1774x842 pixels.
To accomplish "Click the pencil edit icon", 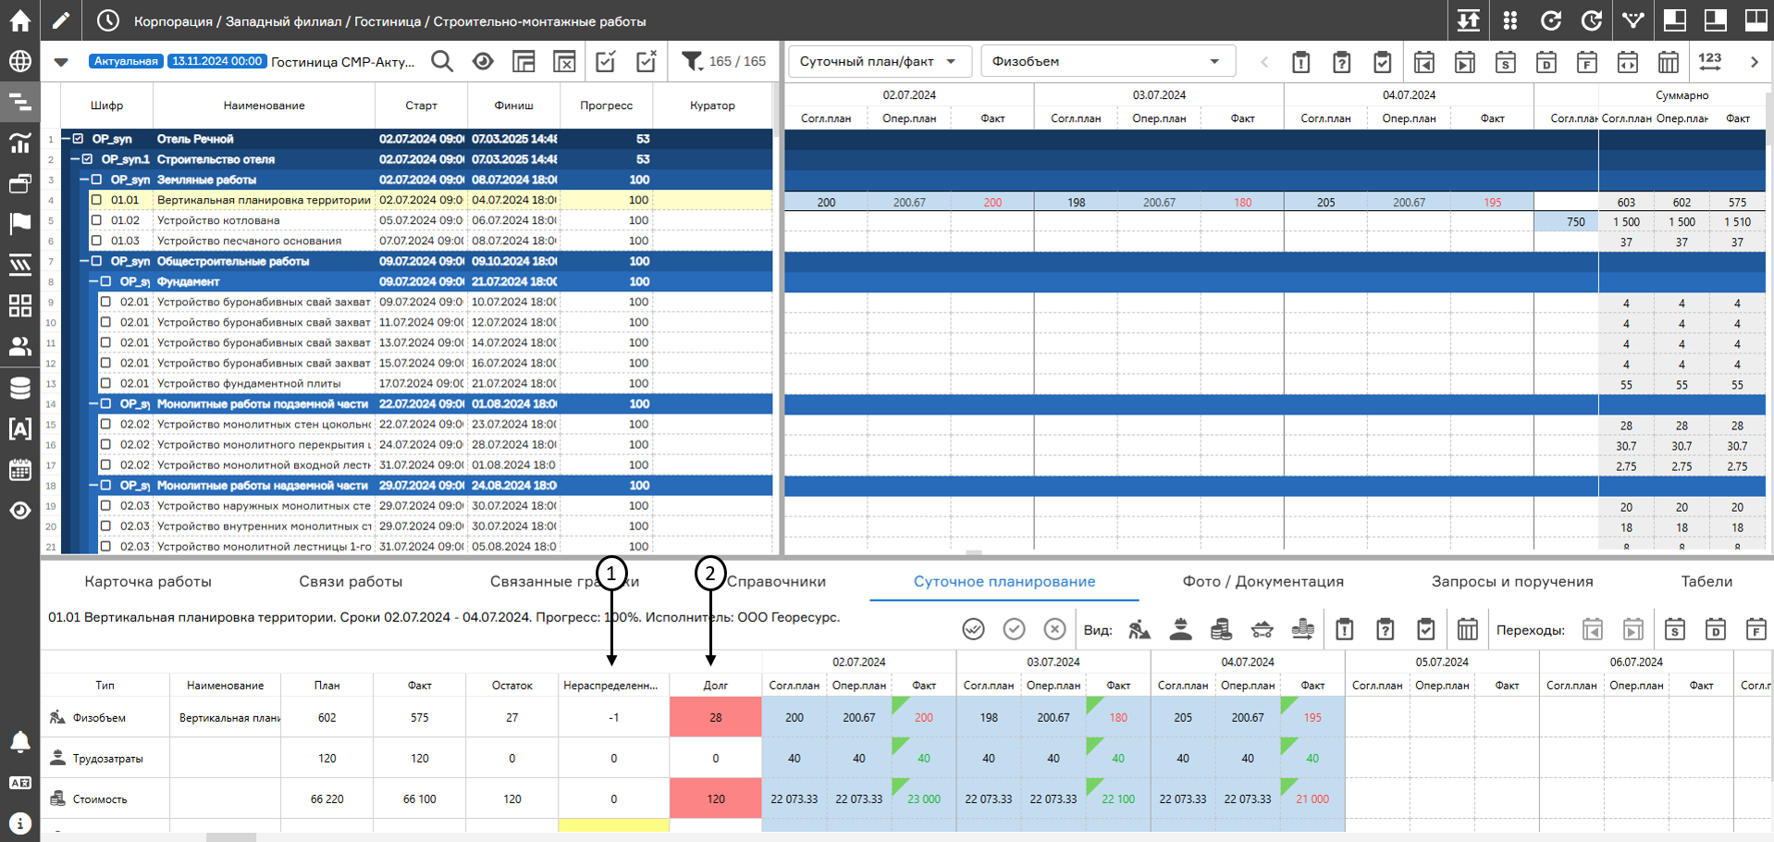I will 61,20.
